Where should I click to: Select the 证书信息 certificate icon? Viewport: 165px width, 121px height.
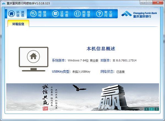(x=55, y=14)
